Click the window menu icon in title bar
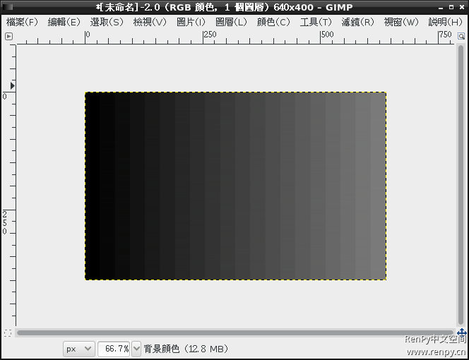 8,7
